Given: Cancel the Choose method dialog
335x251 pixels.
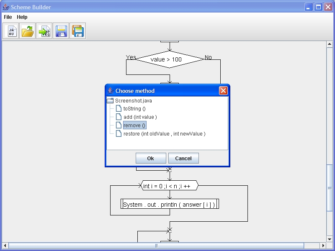Looking at the screenshot, I should 183,158.
